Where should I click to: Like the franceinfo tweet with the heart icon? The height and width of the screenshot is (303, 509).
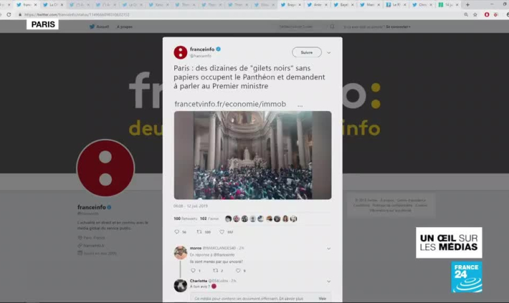pyautogui.click(x=223, y=232)
